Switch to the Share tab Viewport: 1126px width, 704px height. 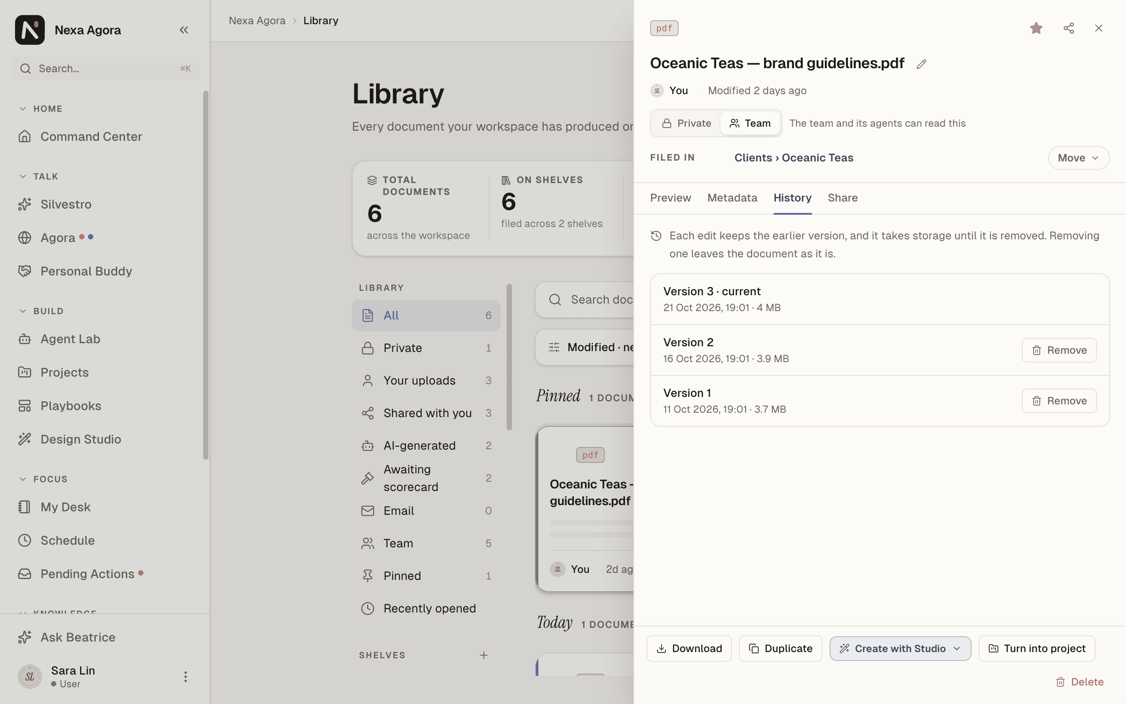[x=843, y=198]
